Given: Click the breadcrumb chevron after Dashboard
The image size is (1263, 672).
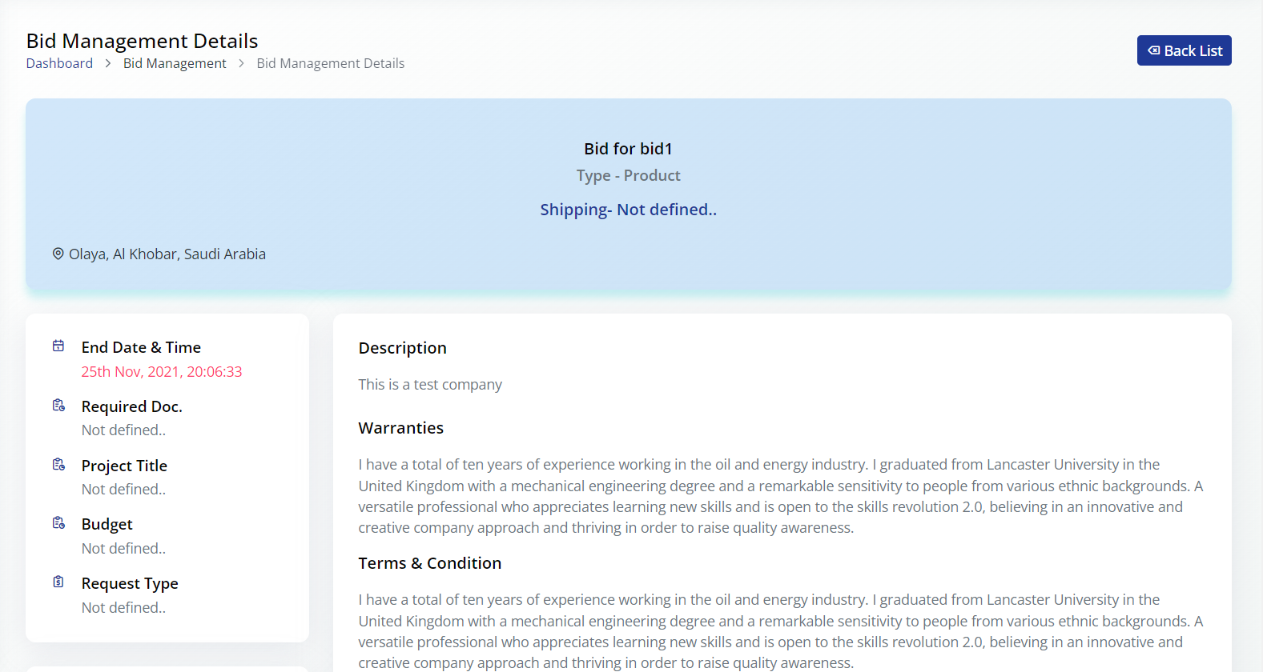Looking at the screenshot, I should click(x=108, y=63).
